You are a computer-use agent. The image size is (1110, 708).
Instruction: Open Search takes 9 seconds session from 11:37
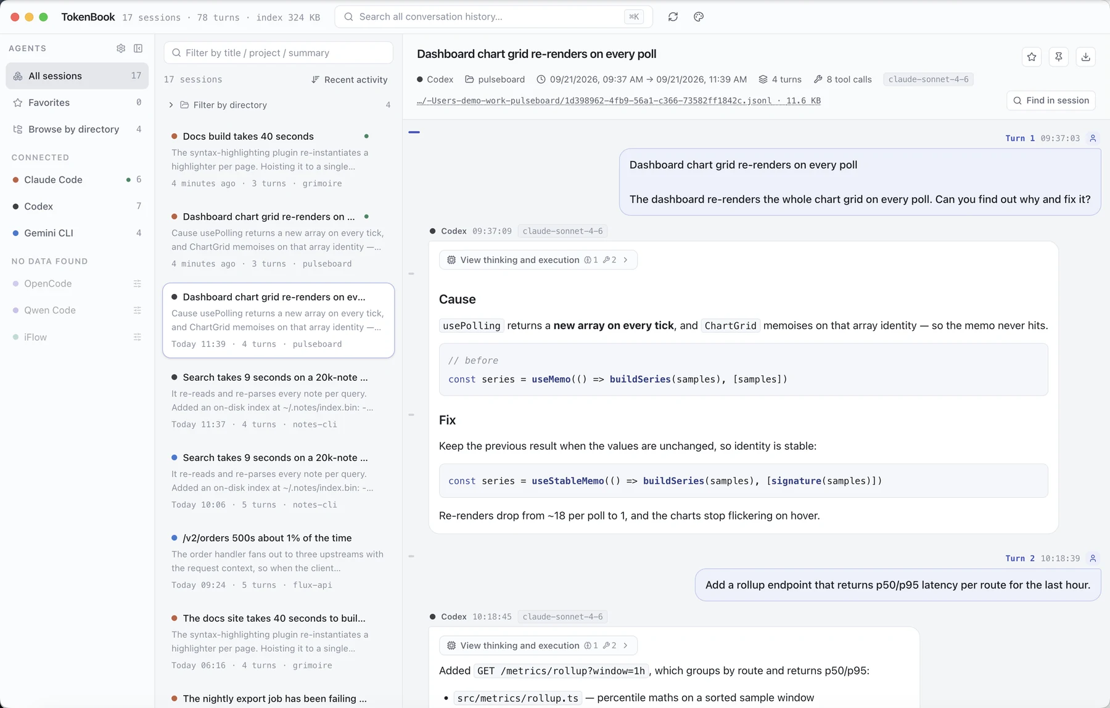(279, 401)
